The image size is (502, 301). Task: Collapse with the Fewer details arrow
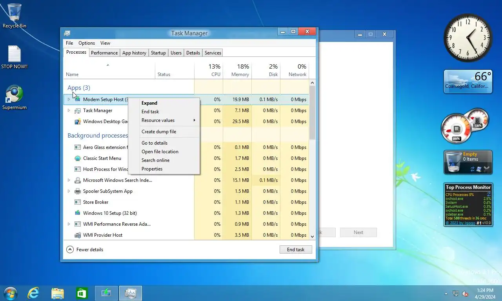[x=70, y=249]
